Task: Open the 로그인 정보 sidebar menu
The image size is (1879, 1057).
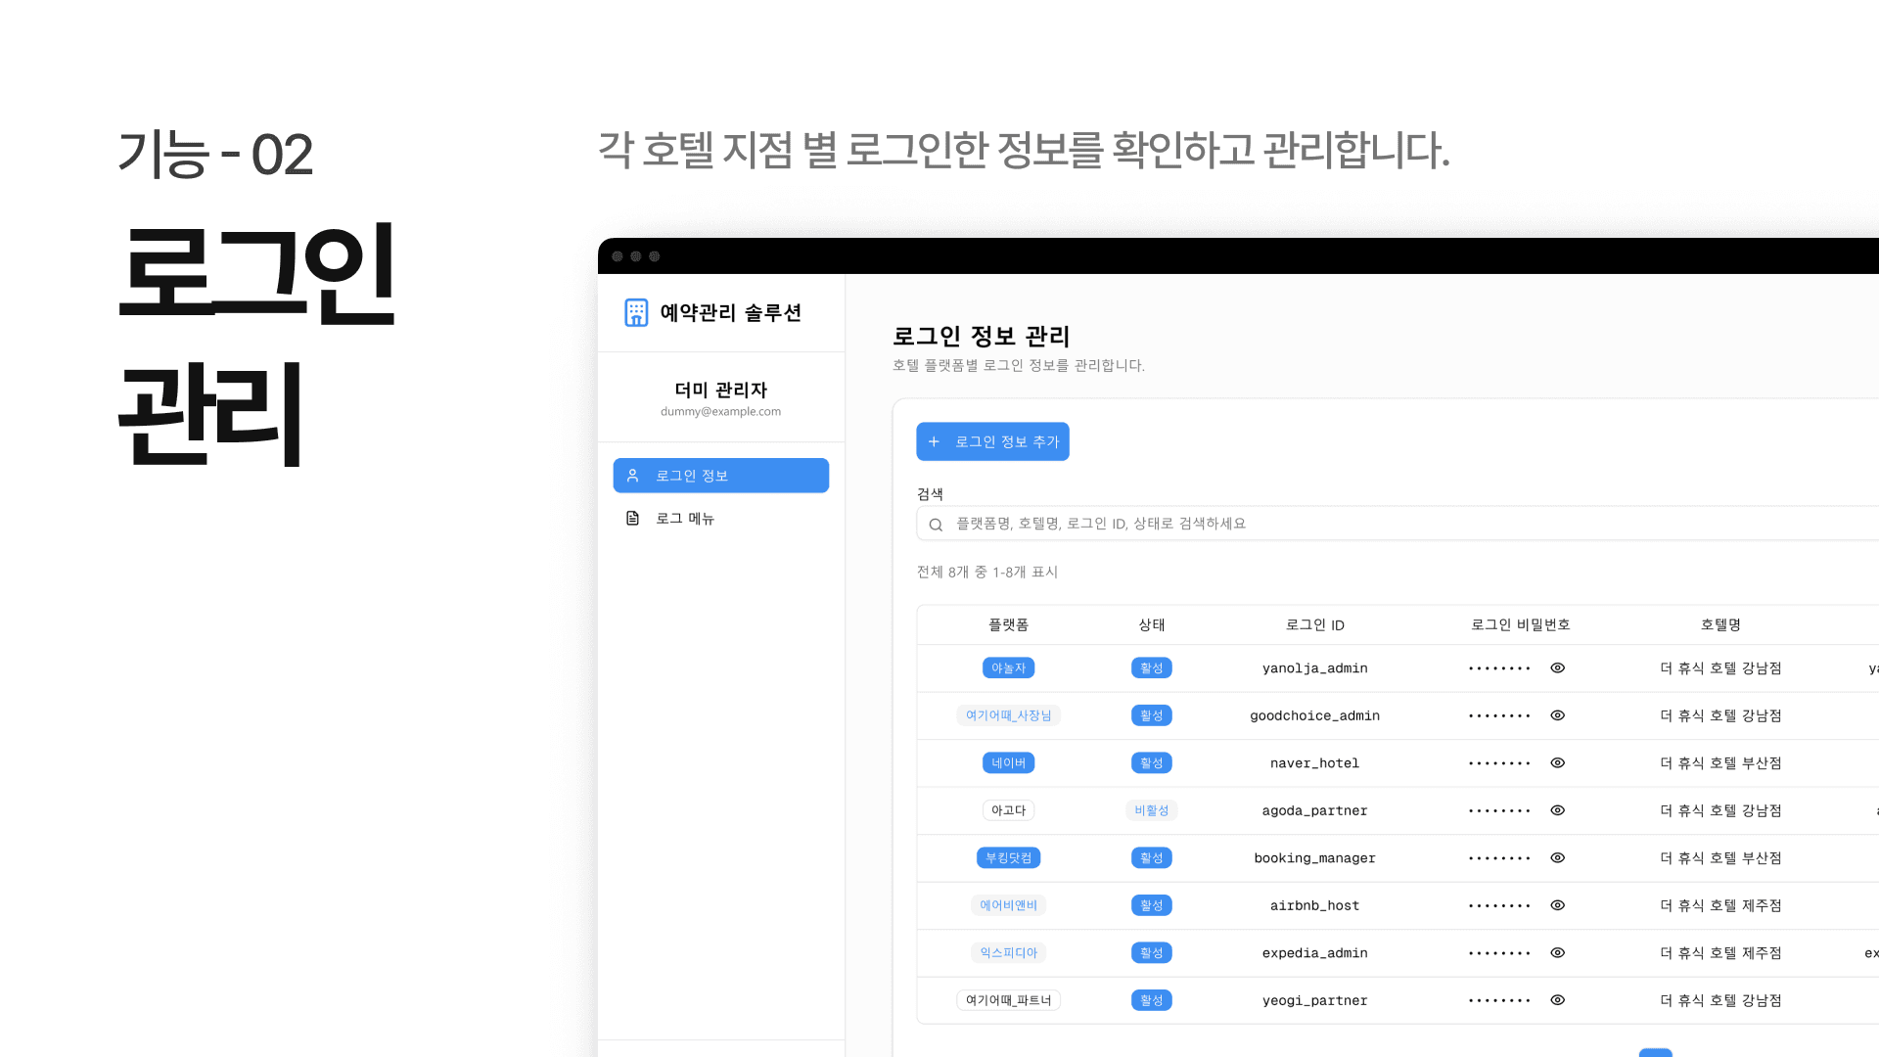Action: coord(720,476)
